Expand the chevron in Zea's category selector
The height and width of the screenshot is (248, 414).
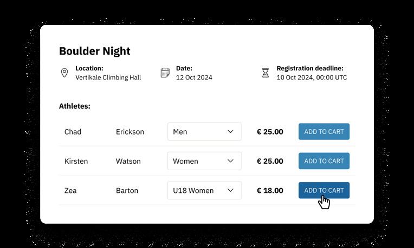tap(231, 190)
